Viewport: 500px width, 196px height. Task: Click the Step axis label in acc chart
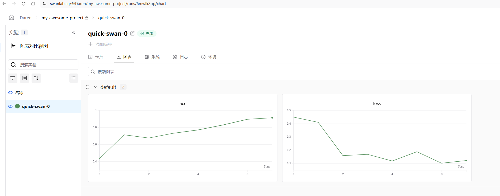[x=267, y=166]
